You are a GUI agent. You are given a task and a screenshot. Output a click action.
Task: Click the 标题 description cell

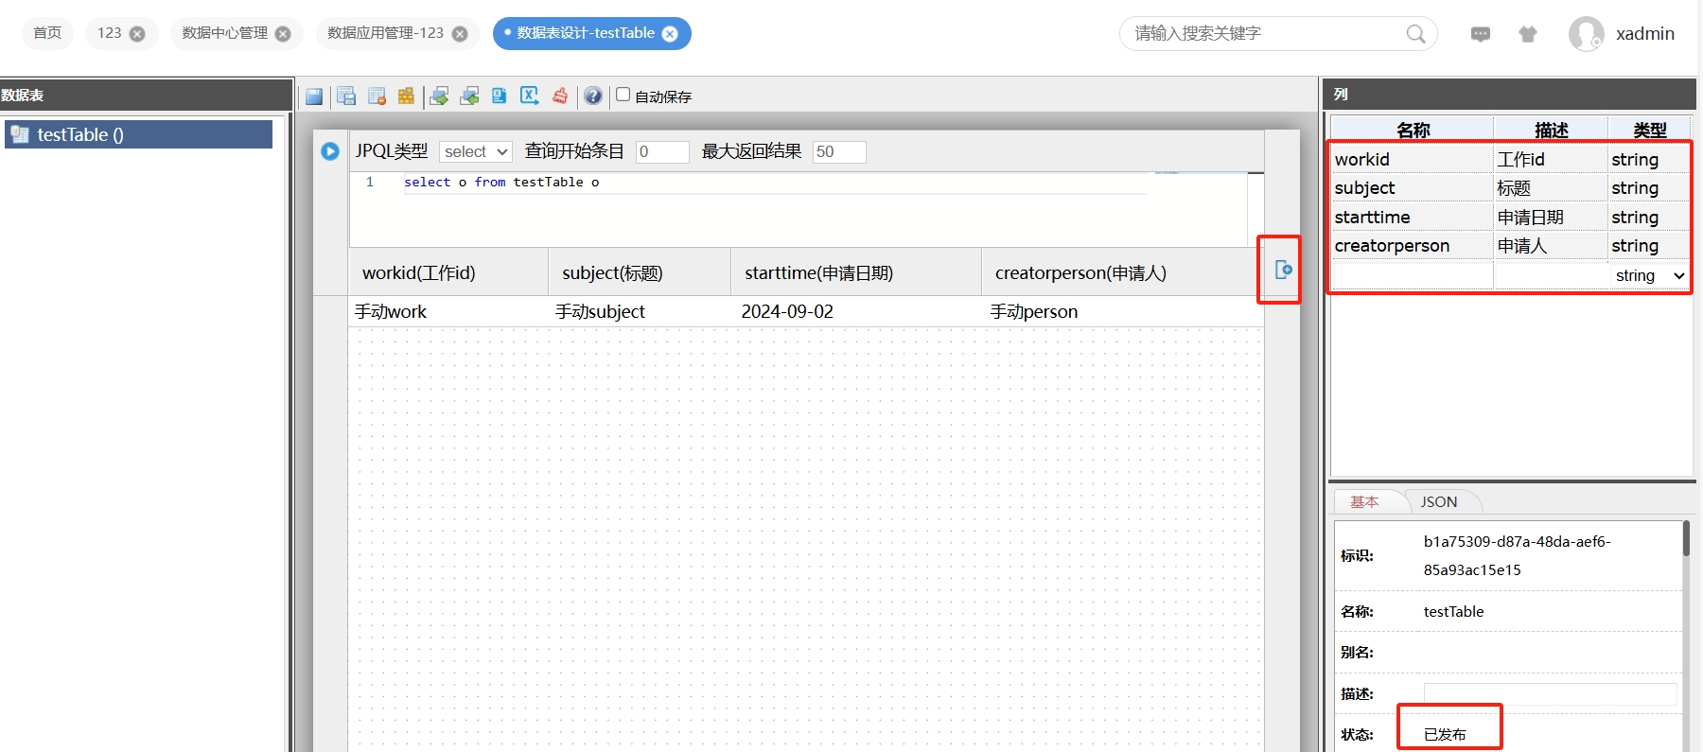[x=1551, y=188]
